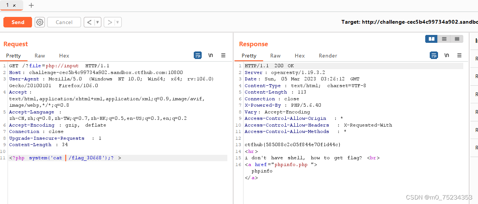
Task: Toggle word wrap icon in Response panel
Action: tap(434, 55)
